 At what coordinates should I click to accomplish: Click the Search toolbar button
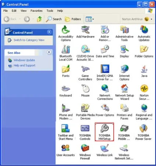pyautogui.click(x=54, y=19)
